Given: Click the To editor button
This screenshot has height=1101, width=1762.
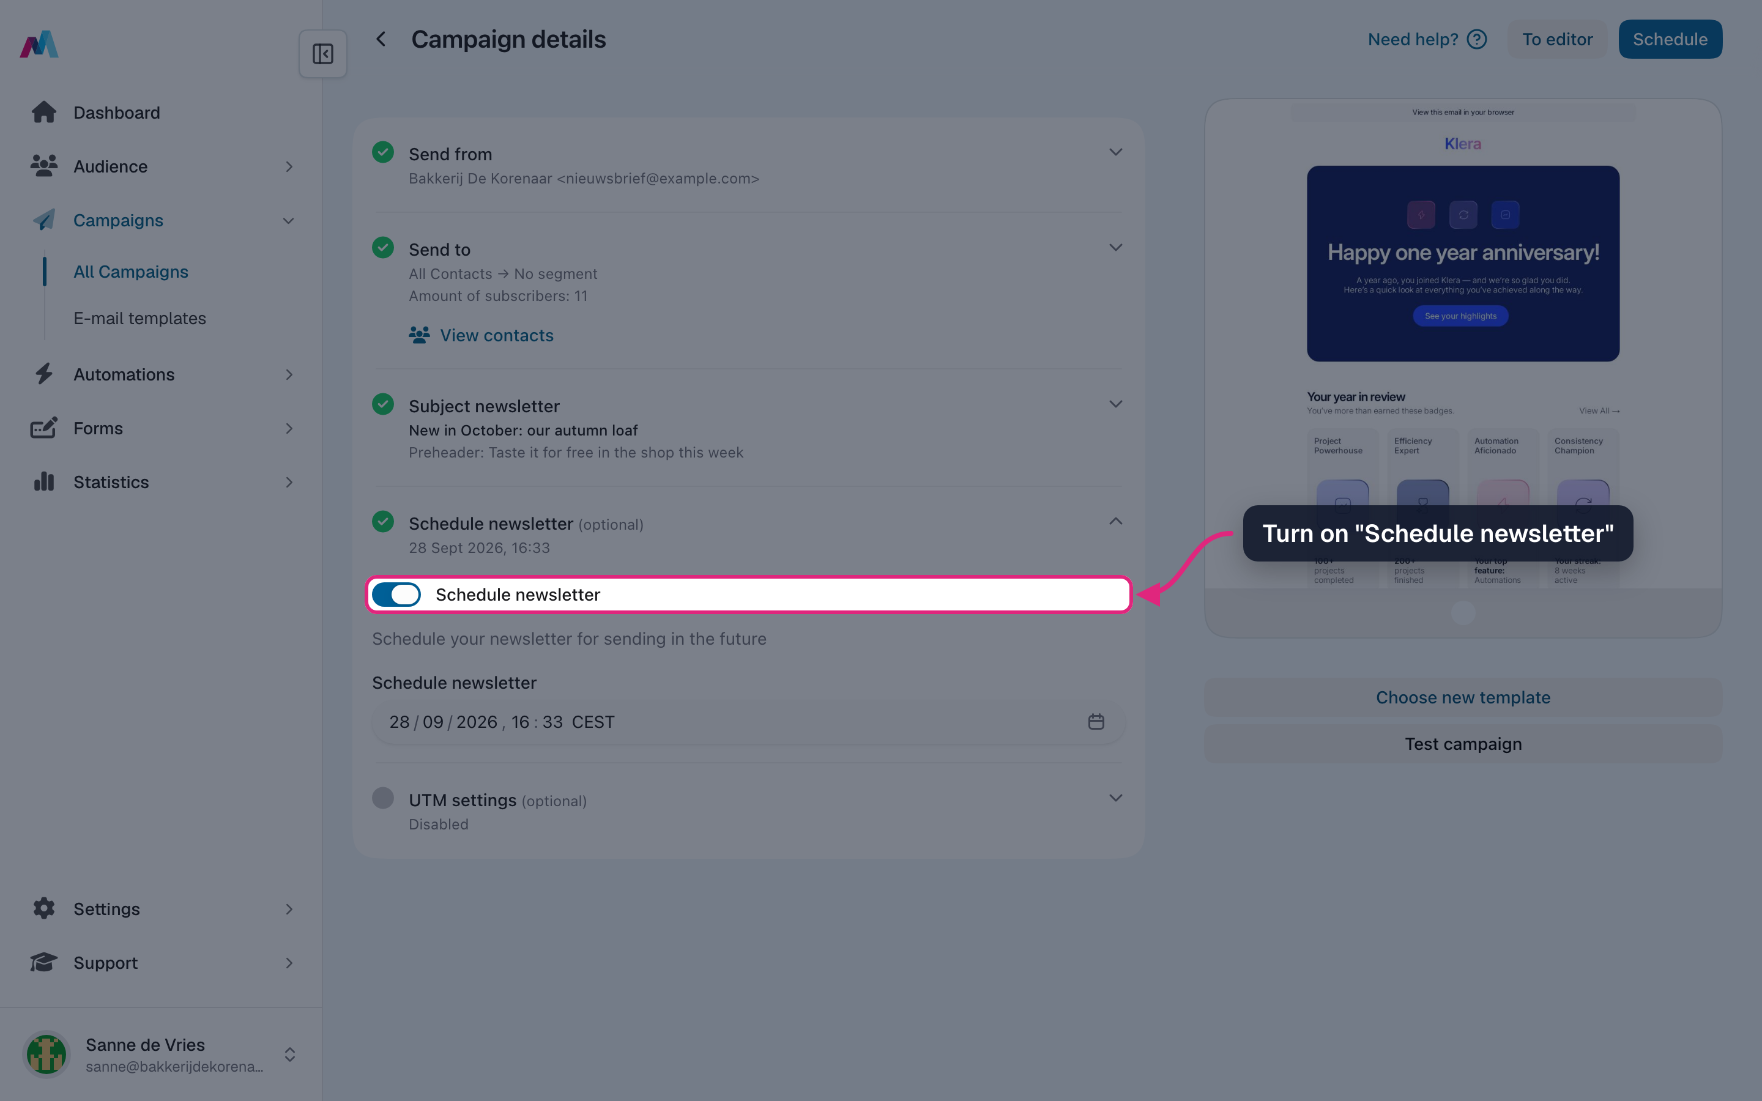Looking at the screenshot, I should click(1558, 39).
